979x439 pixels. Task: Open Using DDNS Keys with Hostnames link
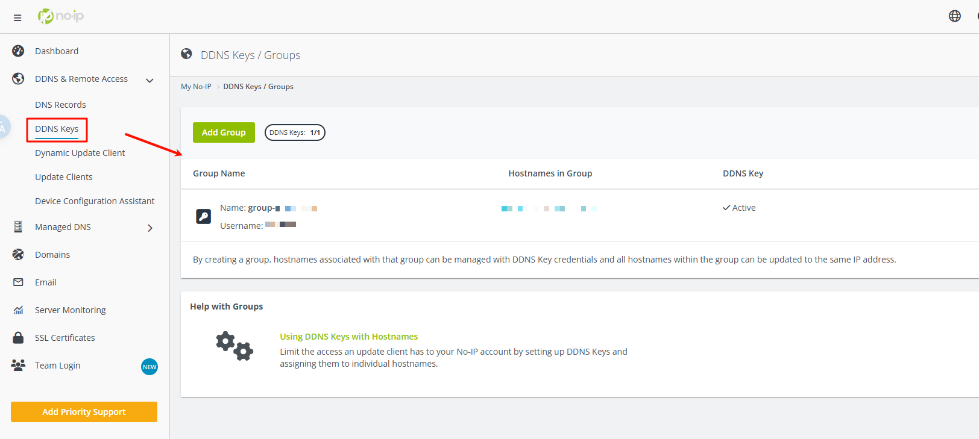click(348, 337)
